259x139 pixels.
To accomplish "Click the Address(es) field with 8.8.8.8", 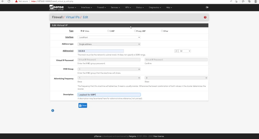I will pos(101,51).
